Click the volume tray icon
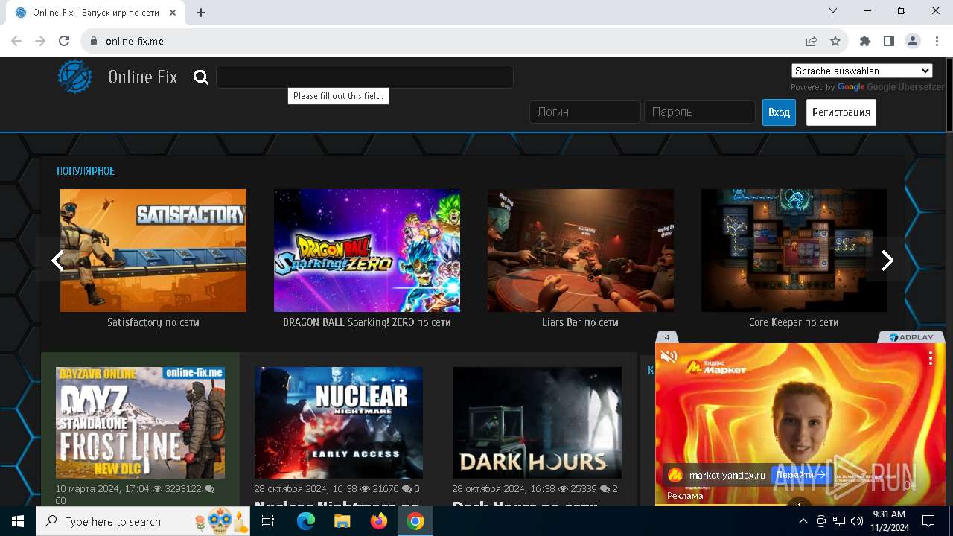 pos(856,521)
